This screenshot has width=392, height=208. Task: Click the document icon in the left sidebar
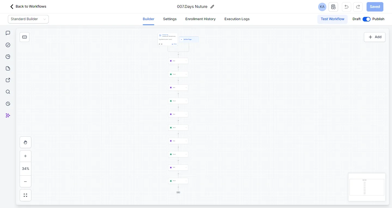[x=8, y=68]
